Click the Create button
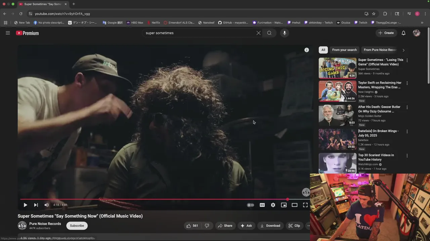 386,33
